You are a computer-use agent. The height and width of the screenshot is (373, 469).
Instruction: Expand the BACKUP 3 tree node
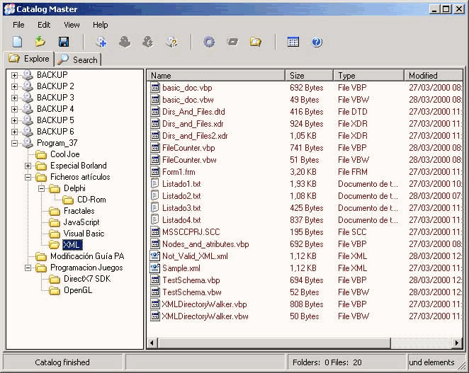(14, 98)
